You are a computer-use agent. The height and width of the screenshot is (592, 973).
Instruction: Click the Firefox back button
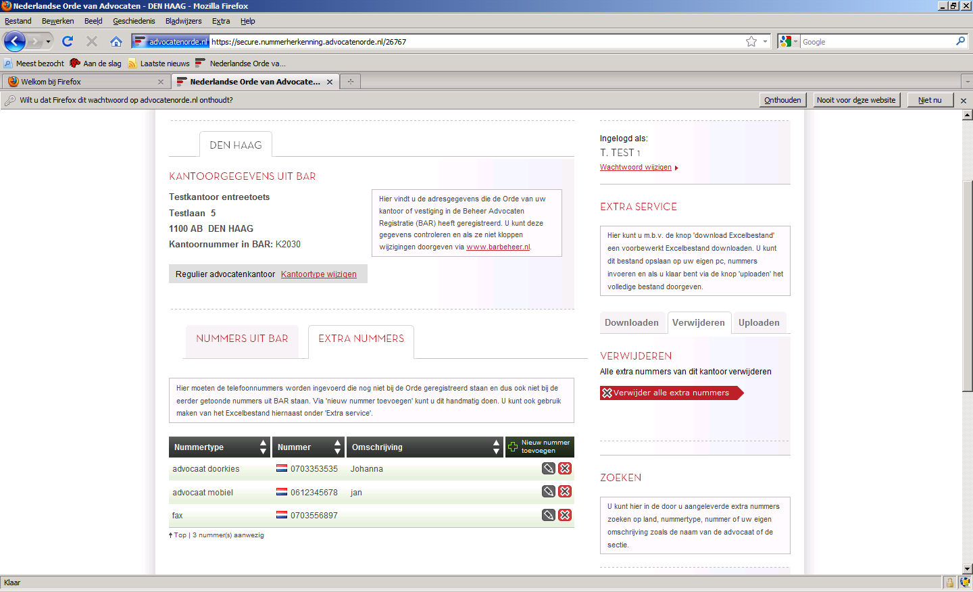point(15,42)
